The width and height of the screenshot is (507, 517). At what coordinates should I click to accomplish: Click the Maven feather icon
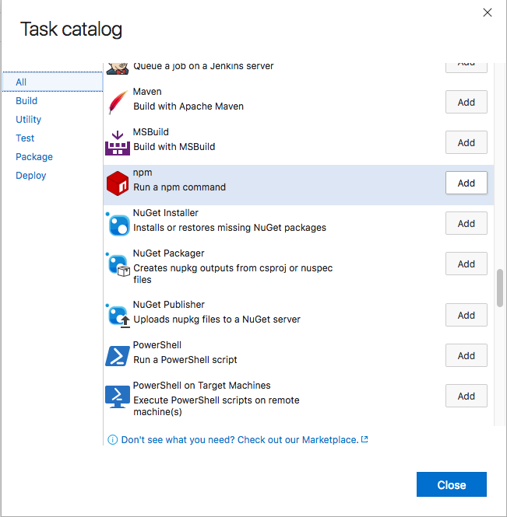(118, 102)
